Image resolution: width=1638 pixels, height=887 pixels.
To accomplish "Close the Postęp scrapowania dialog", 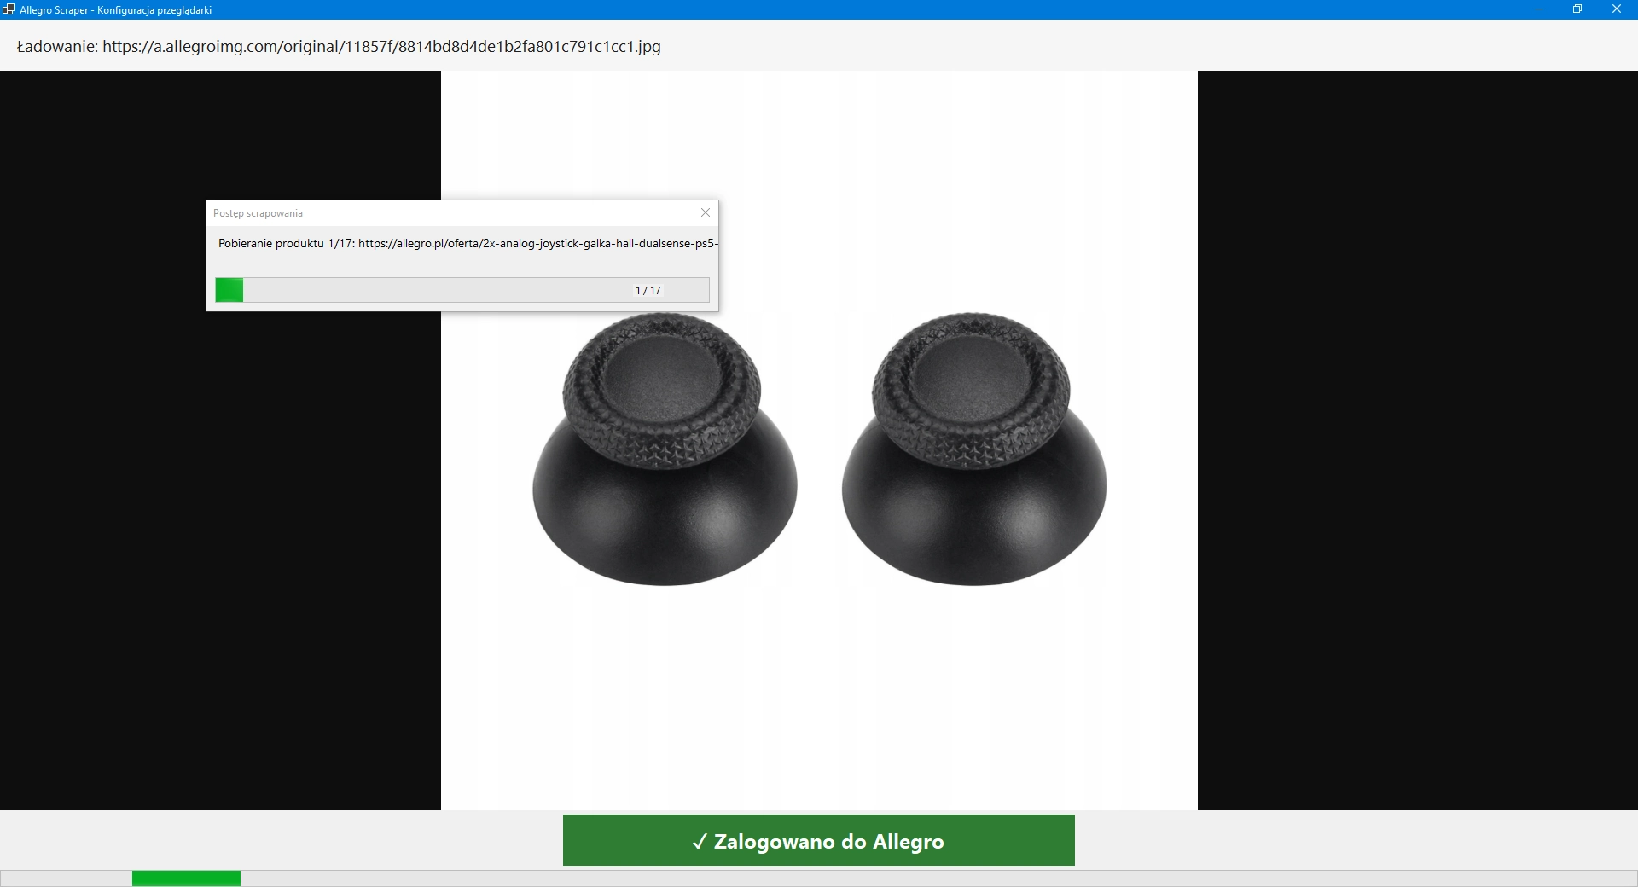I will (x=706, y=212).
